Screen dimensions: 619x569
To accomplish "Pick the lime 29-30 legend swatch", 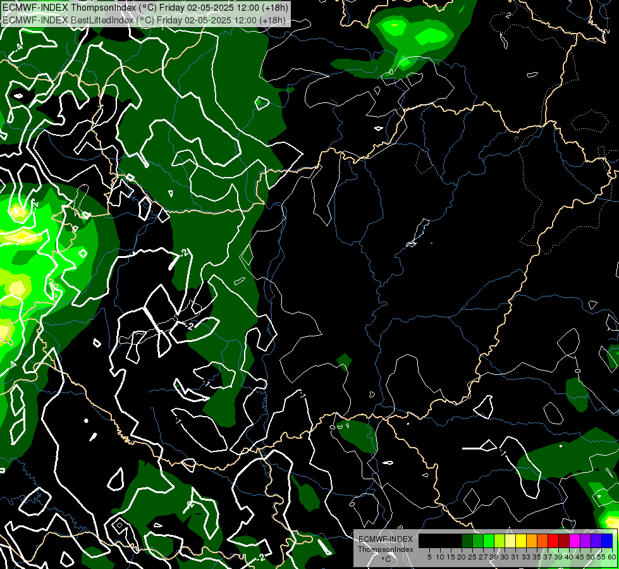I will (x=499, y=541).
